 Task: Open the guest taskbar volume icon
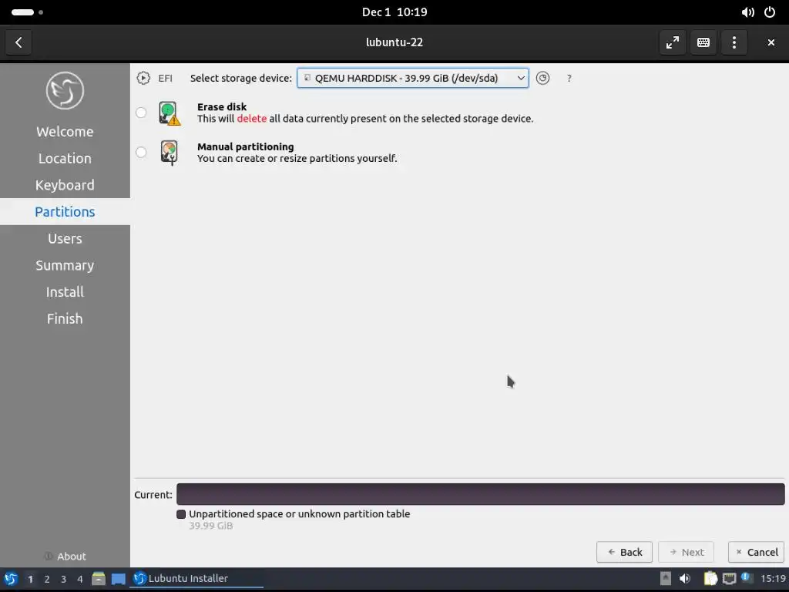[685, 579]
